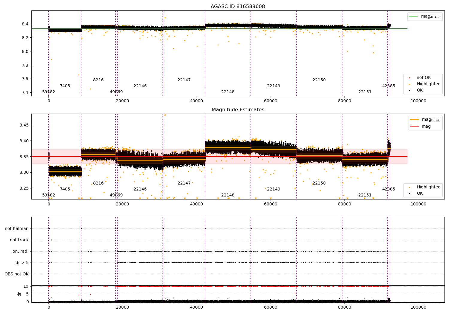Click obsid 22150 label in Magnitude Estimates plot

click(x=319, y=183)
